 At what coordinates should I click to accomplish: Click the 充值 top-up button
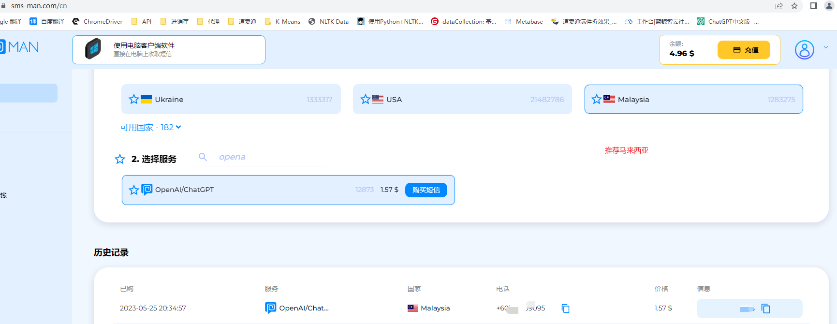point(744,50)
